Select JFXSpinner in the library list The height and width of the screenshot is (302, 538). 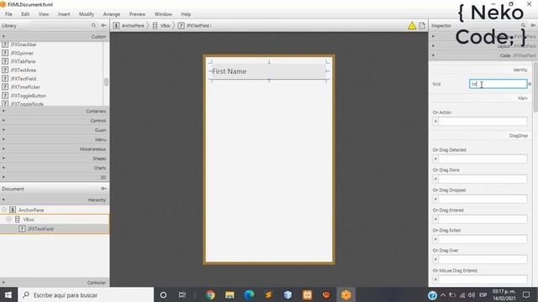click(x=22, y=53)
